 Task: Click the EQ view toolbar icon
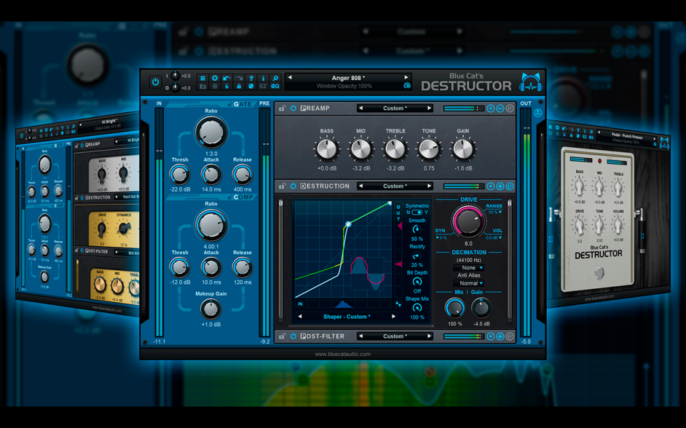(x=275, y=86)
